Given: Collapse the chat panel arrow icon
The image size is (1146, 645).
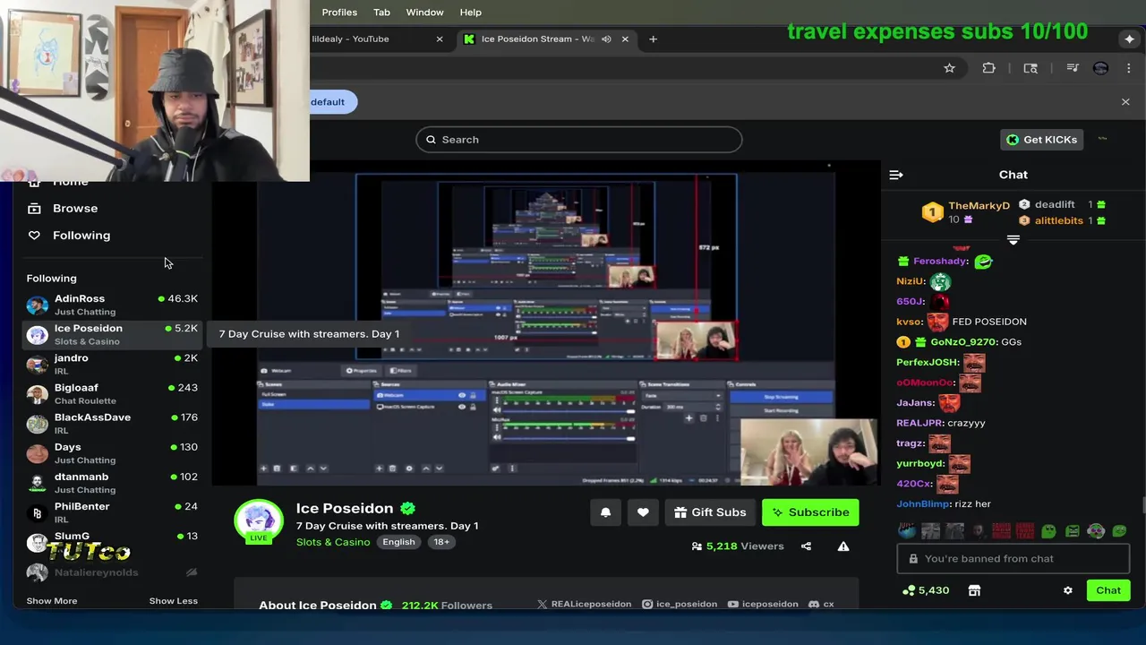Looking at the screenshot, I should pos(896,175).
